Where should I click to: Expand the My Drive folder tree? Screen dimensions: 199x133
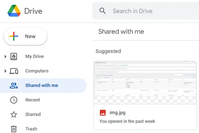5,57
